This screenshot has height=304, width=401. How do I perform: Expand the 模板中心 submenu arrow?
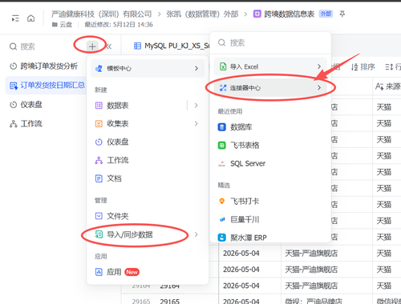pyautogui.click(x=196, y=69)
